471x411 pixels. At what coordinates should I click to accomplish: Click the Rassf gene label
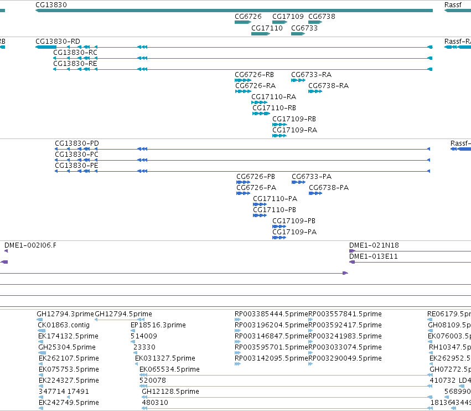(453, 5)
